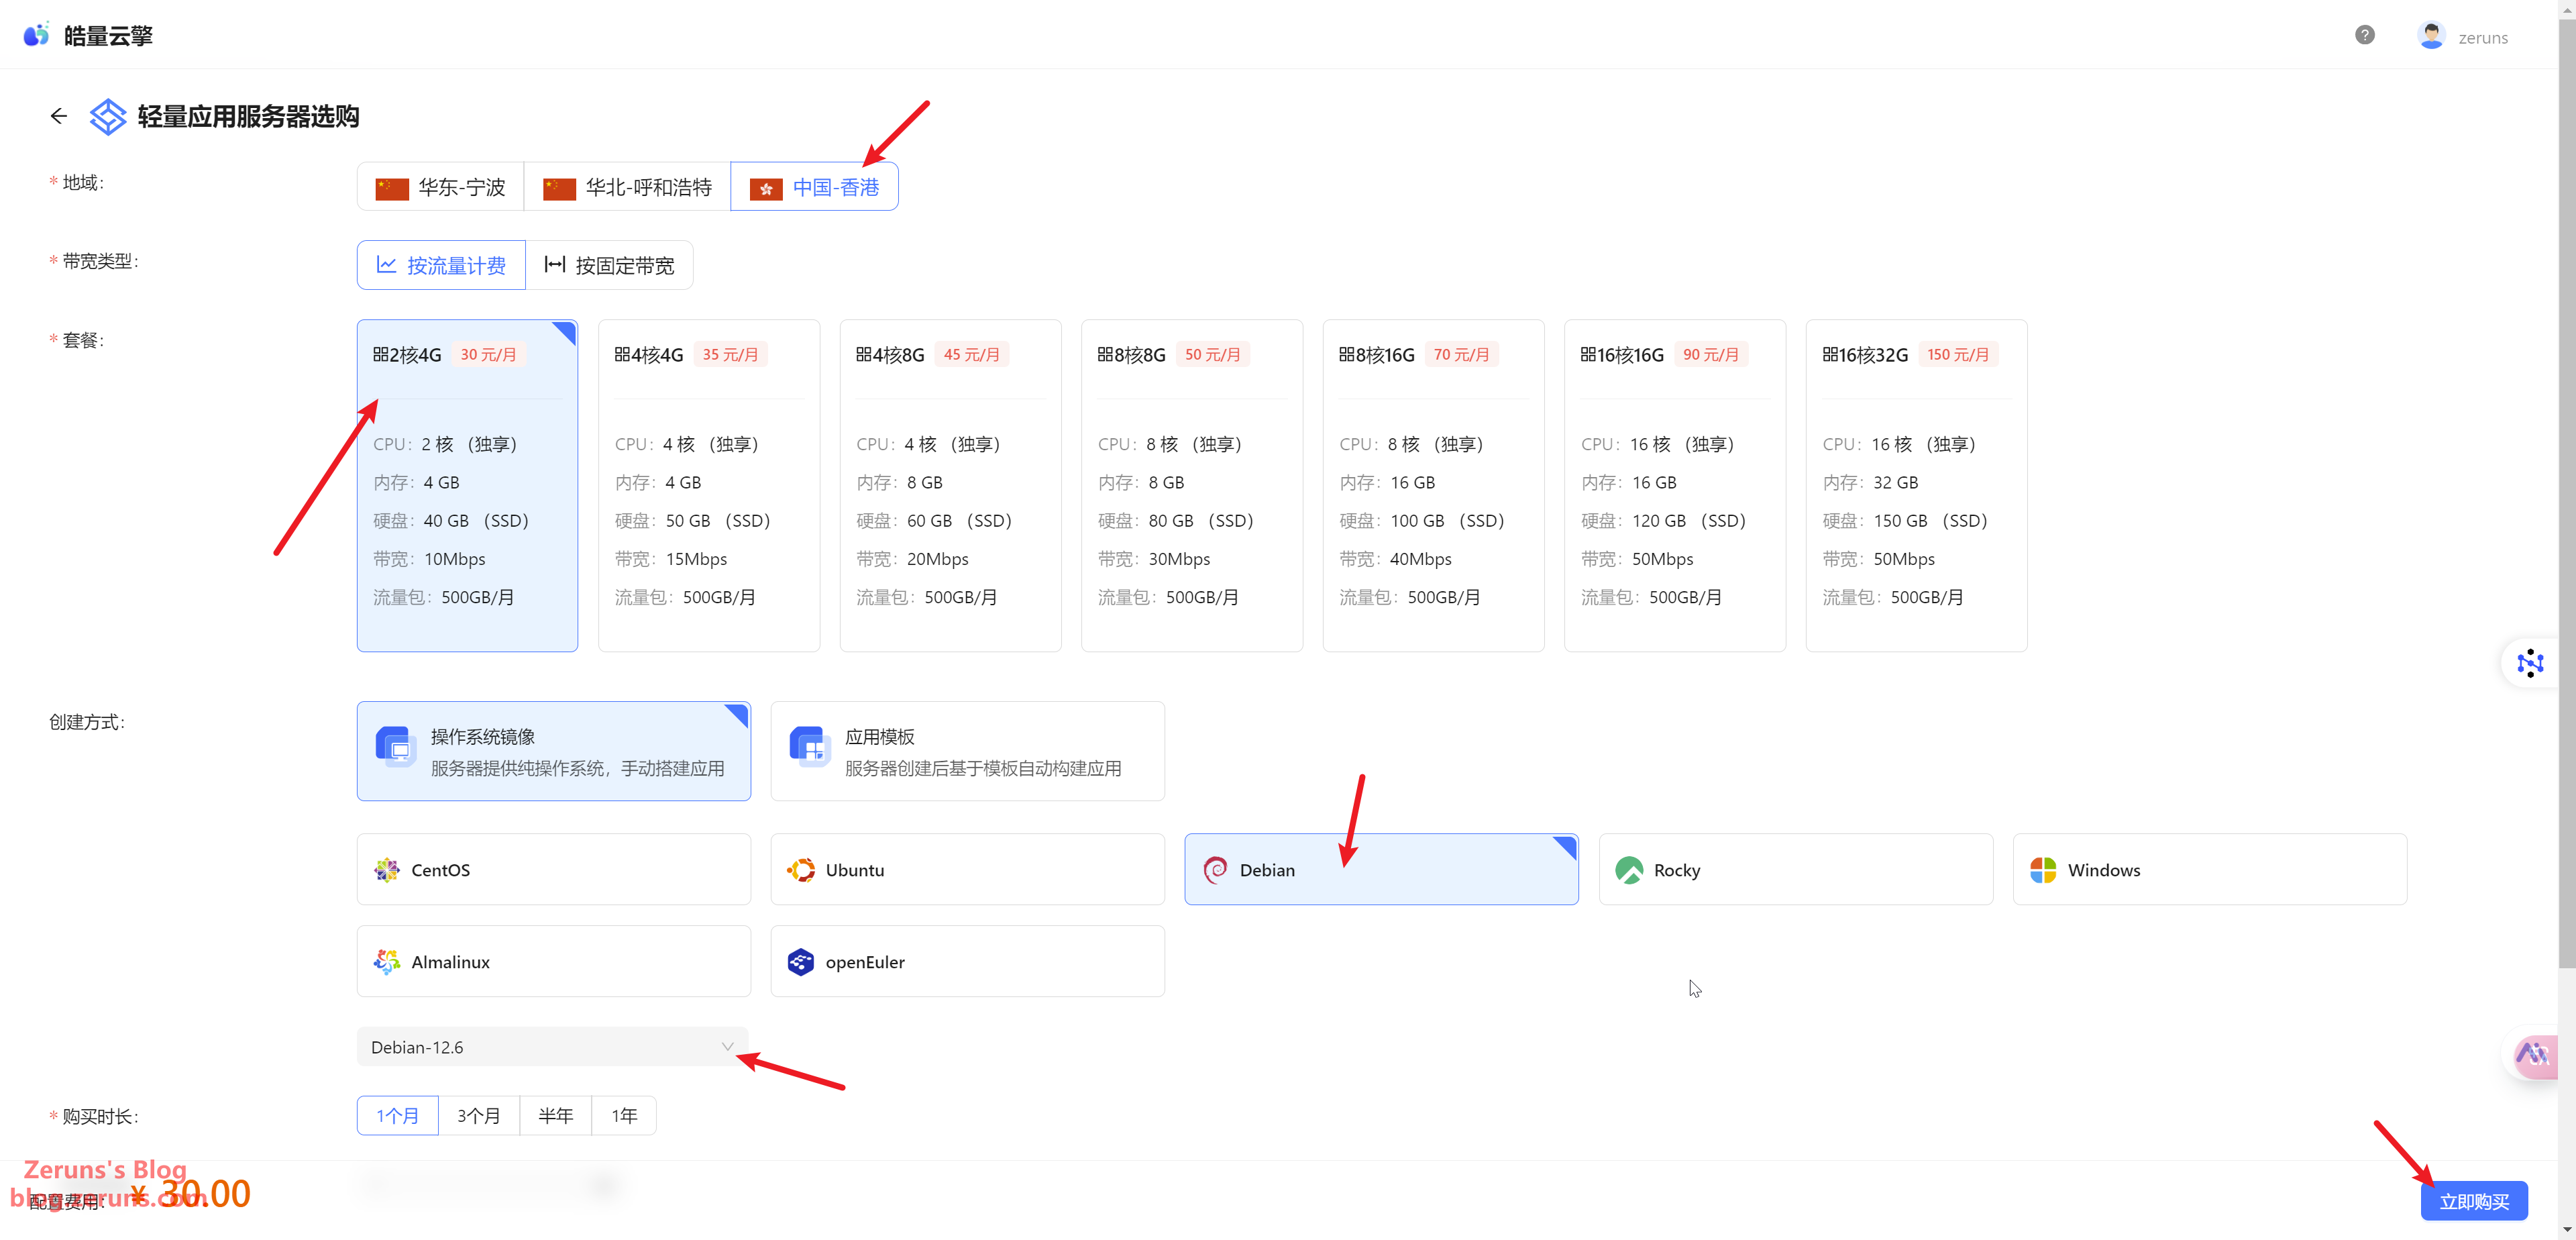This screenshot has height=1240, width=2576.
Task: Switch region to 华东-宁波
Action: tap(440, 187)
